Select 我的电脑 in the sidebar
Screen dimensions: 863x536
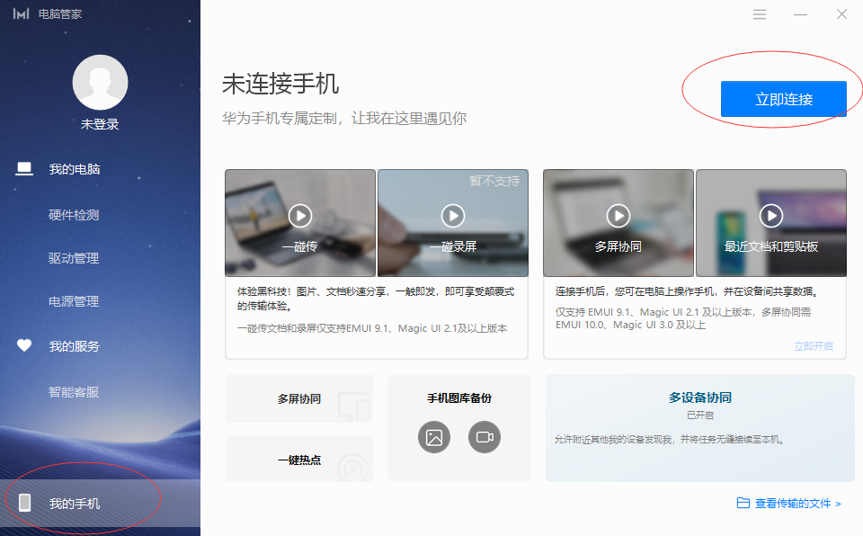75,169
